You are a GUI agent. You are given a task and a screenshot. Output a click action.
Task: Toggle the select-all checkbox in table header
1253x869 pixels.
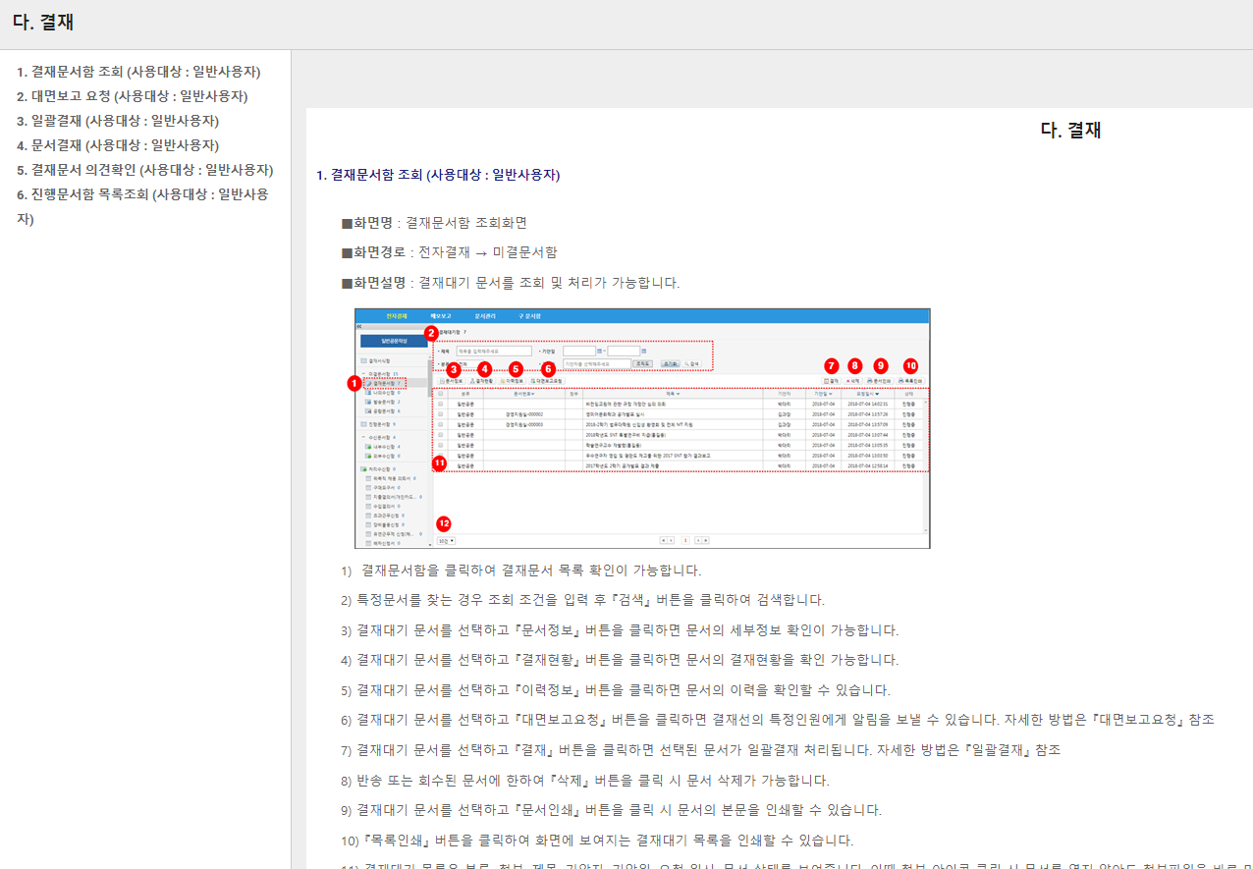pos(441,394)
